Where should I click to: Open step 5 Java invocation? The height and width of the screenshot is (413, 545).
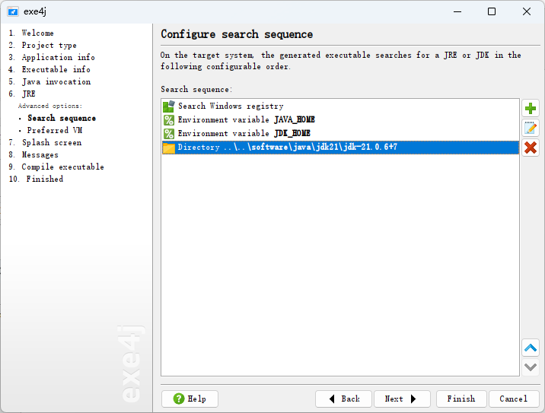49,81
